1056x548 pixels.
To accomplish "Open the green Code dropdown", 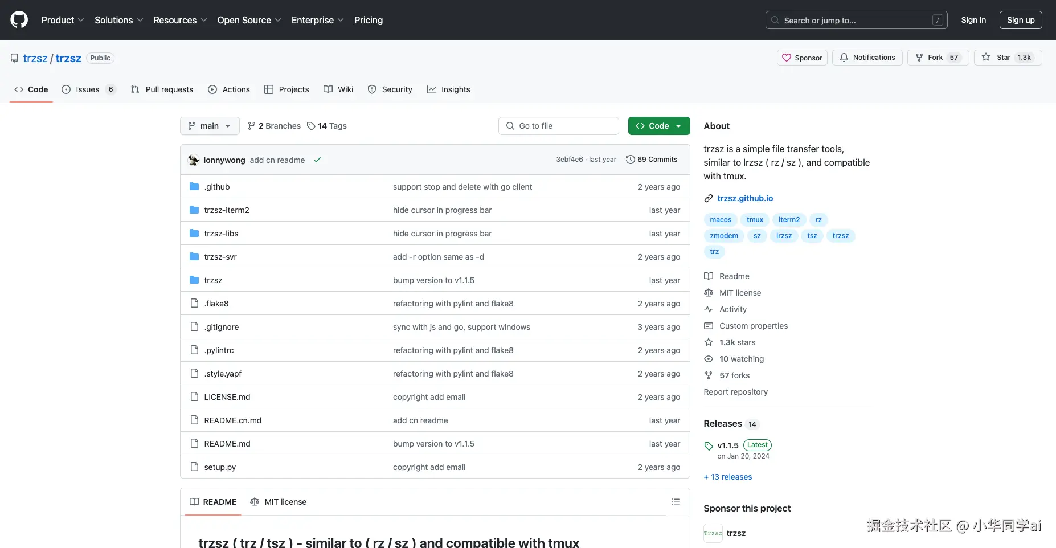I will [659, 126].
